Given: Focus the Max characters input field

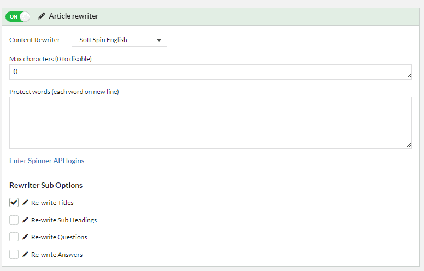Looking at the screenshot, I should (x=210, y=72).
